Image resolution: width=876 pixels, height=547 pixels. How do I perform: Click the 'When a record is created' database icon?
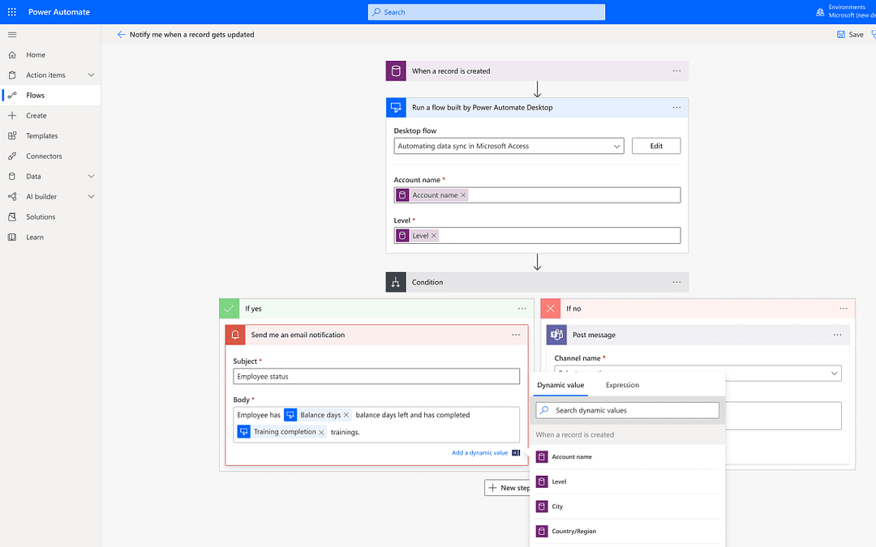point(396,71)
